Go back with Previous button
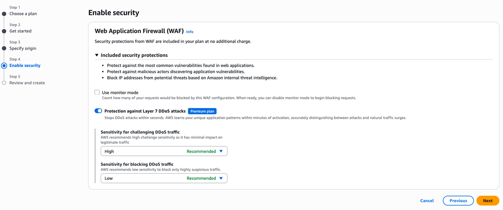The image size is (503, 210). point(458,201)
